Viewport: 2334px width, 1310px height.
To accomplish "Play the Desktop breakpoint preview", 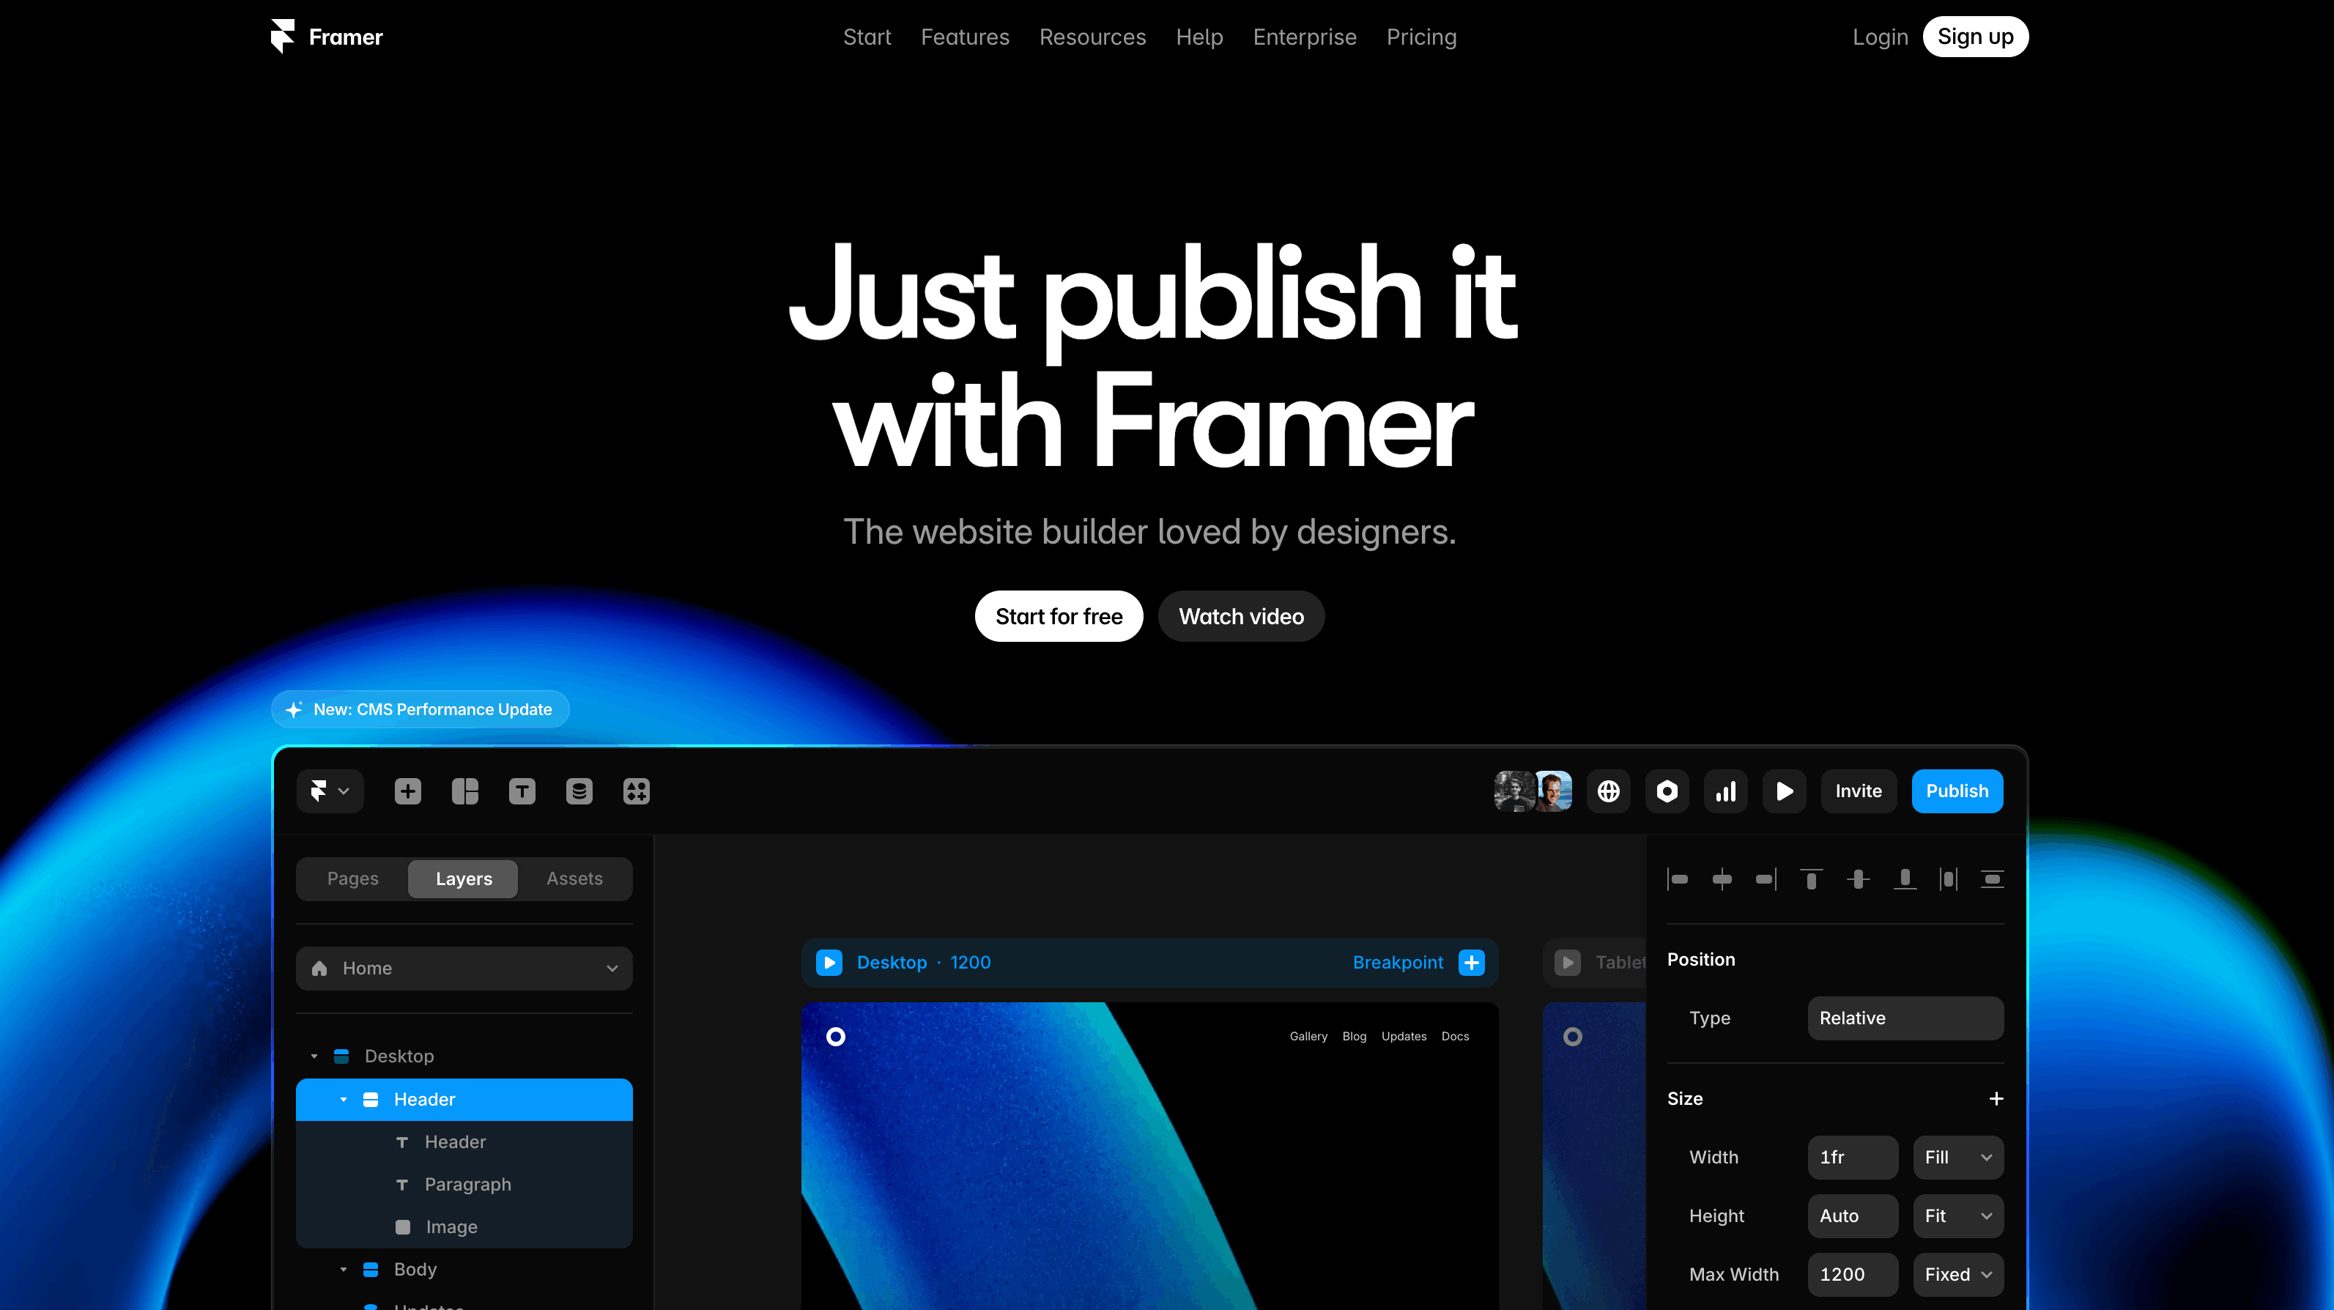I will (x=829, y=962).
